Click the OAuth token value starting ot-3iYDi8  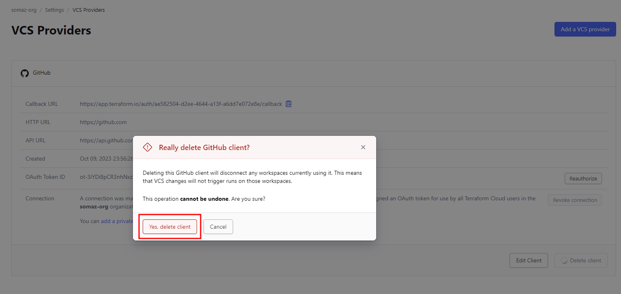(x=107, y=177)
